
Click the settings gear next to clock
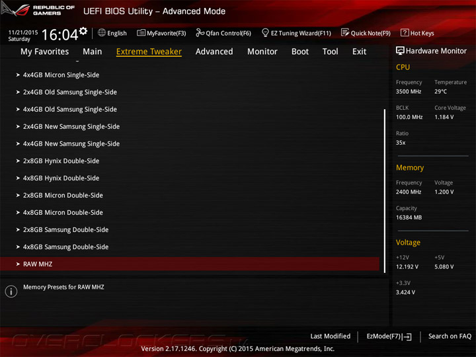83,31
